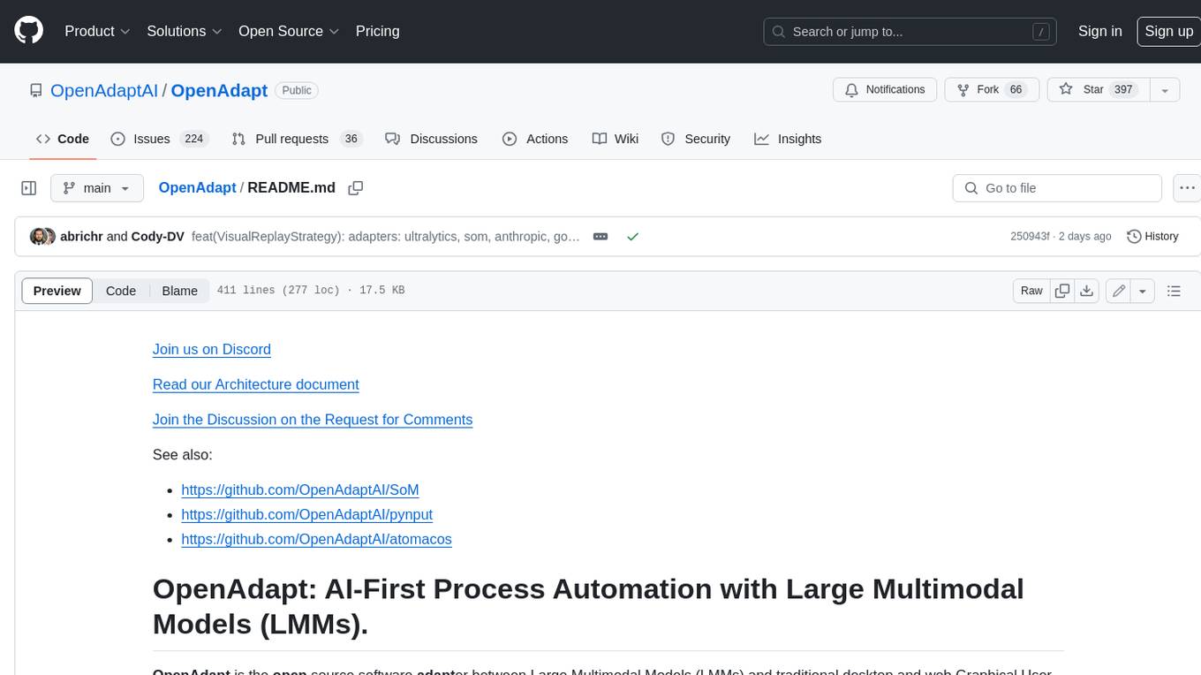Open Read our Architecture document link

256,384
